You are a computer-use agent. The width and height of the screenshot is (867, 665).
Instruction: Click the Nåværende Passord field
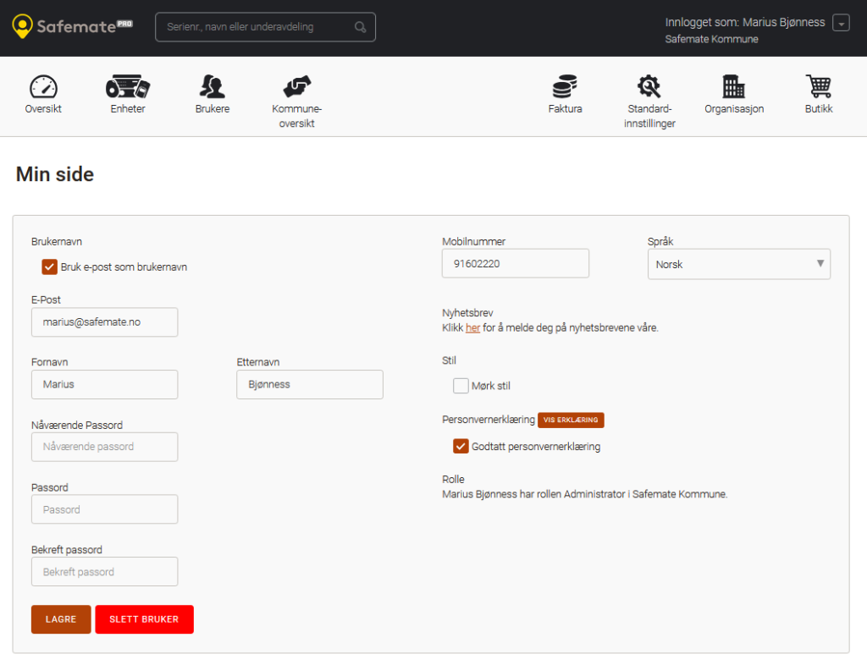104,447
